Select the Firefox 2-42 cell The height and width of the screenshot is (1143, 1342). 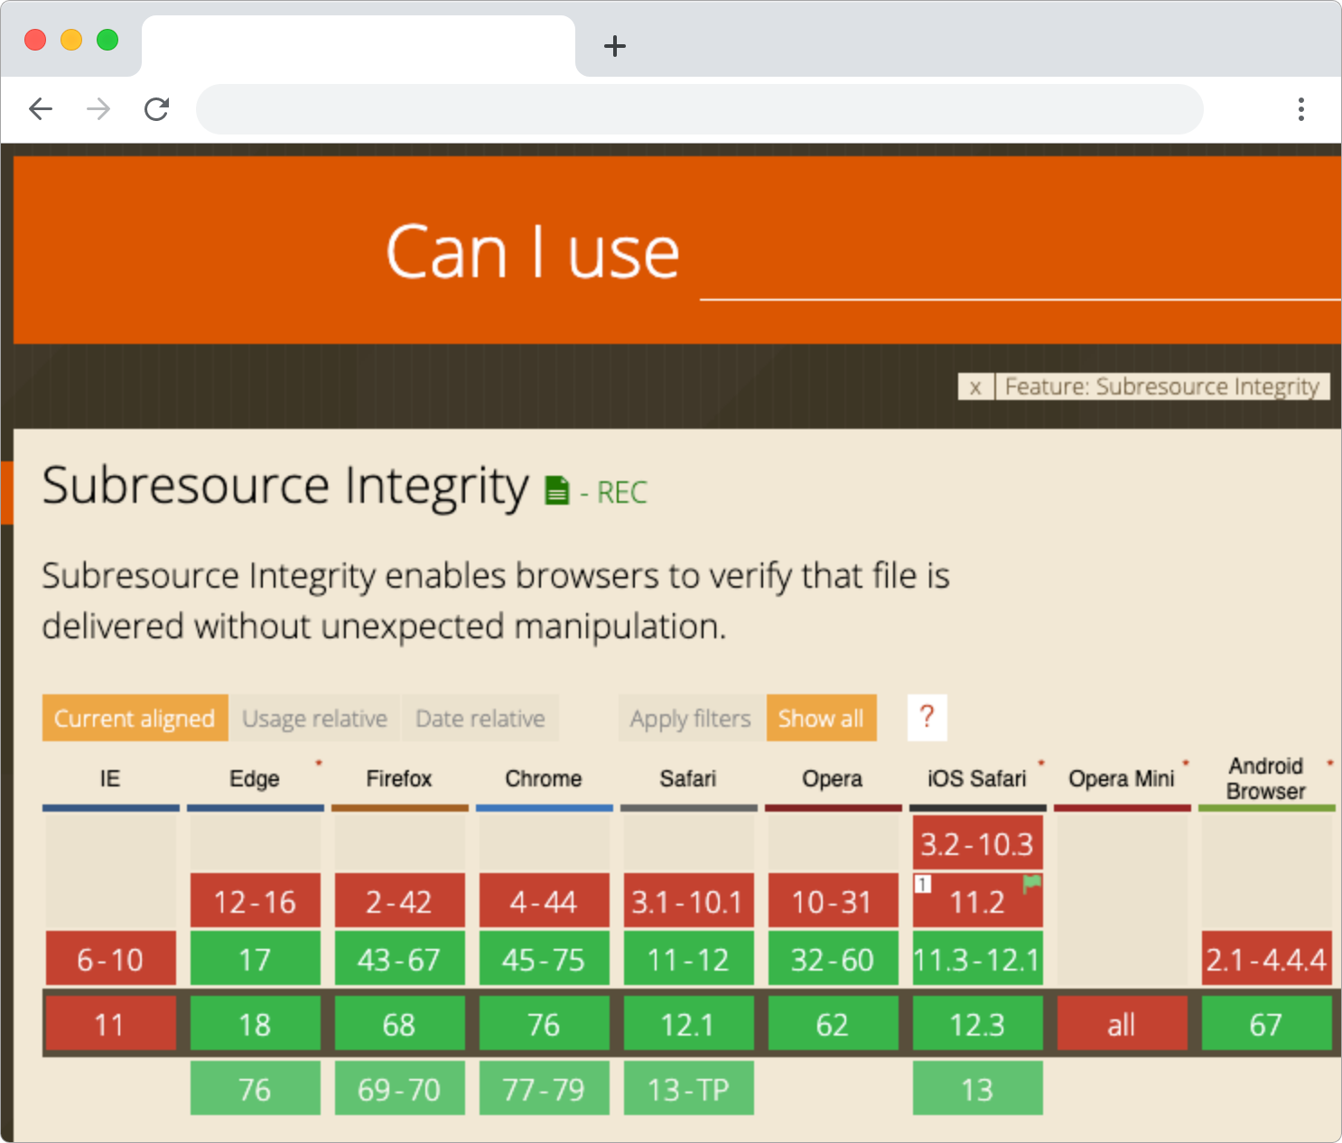pyautogui.click(x=399, y=901)
